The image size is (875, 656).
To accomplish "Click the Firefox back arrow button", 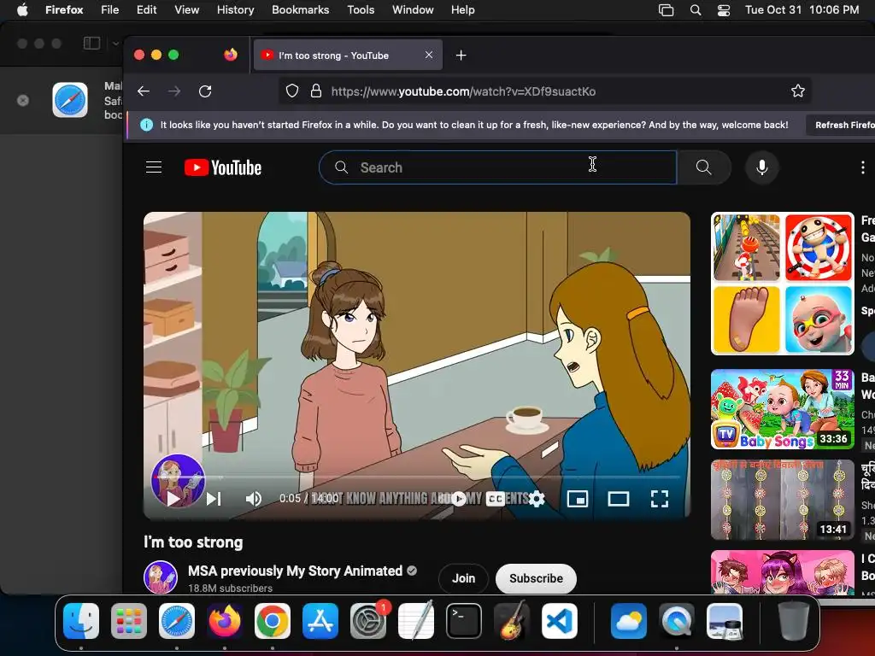I will click(x=144, y=91).
